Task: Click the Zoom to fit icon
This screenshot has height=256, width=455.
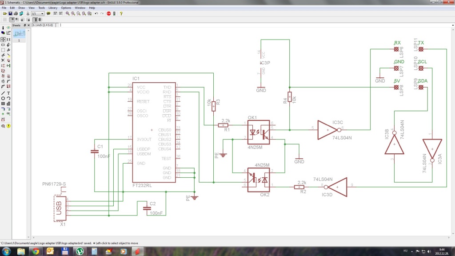Action: pos(68,14)
